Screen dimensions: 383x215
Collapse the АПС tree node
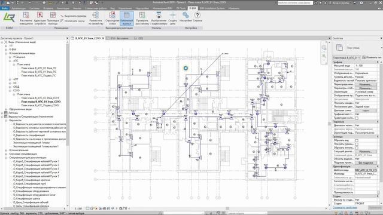(10, 61)
